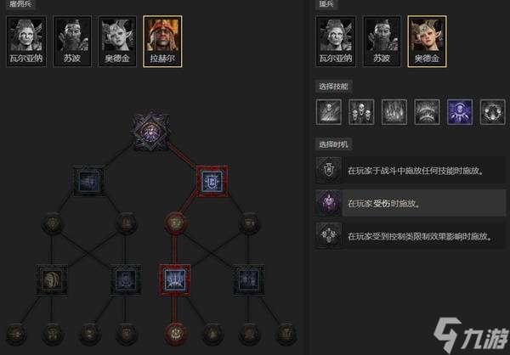Select mercenary portrait 瓦尔亚纳 on the left
The height and width of the screenshot is (355, 510).
(26, 42)
